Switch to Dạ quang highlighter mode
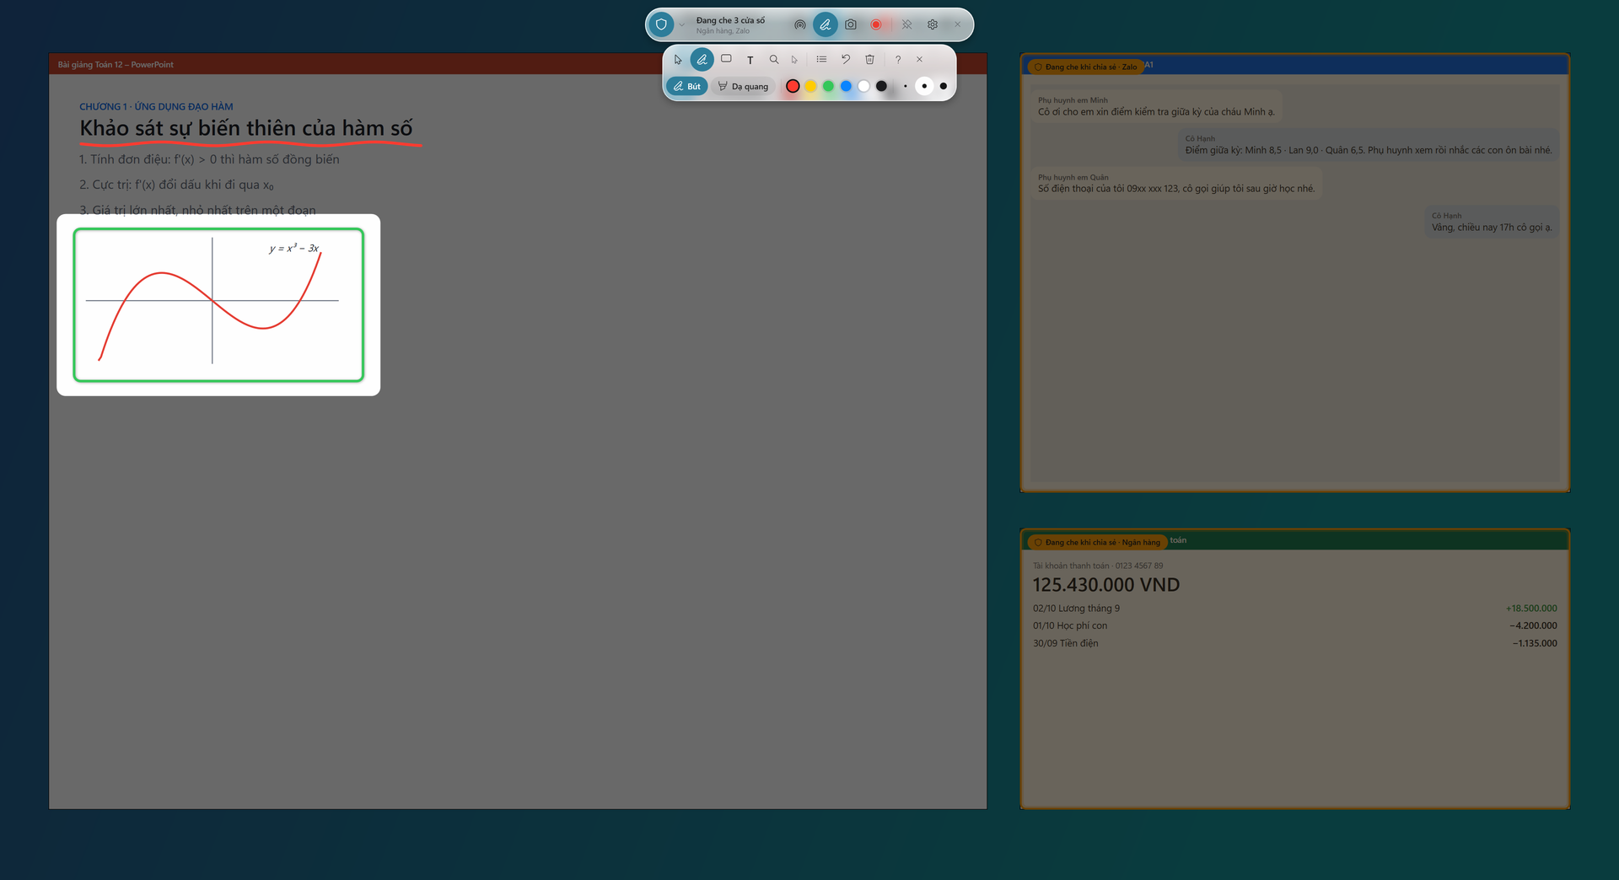The image size is (1619, 880). click(743, 86)
